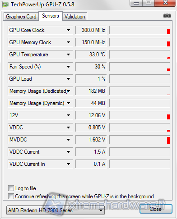Open the GPU Memory Clock dropdown
177x219 pixels.
pos(68,42)
